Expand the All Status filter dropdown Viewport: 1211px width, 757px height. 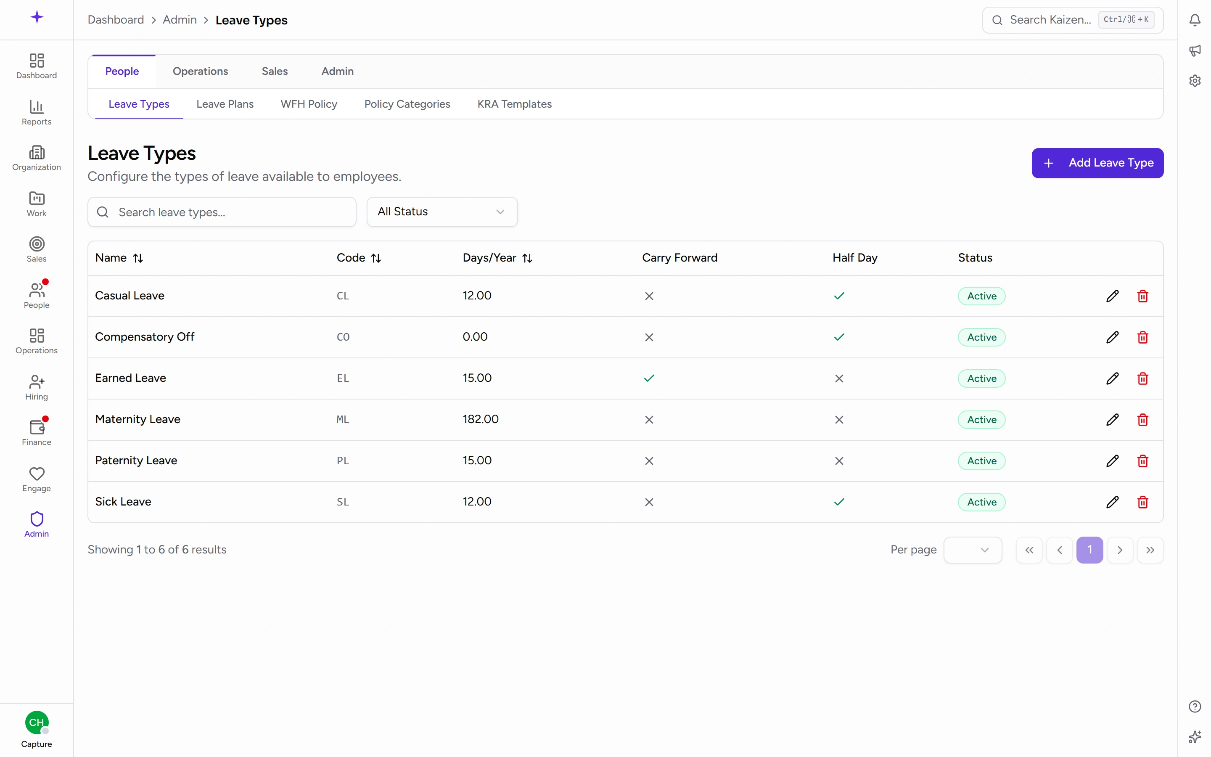pyautogui.click(x=442, y=212)
